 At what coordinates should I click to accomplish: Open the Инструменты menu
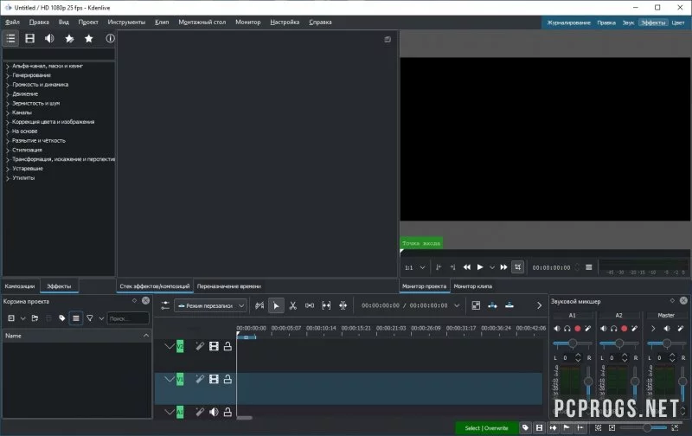pyautogui.click(x=126, y=22)
